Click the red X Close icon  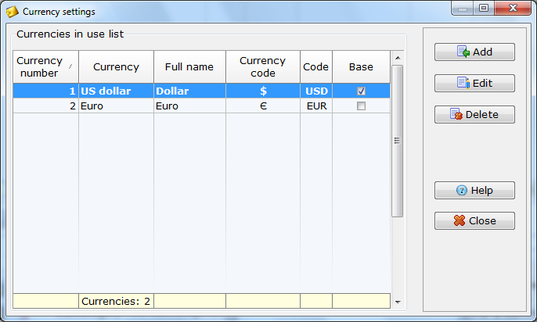click(x=460, y=220)
